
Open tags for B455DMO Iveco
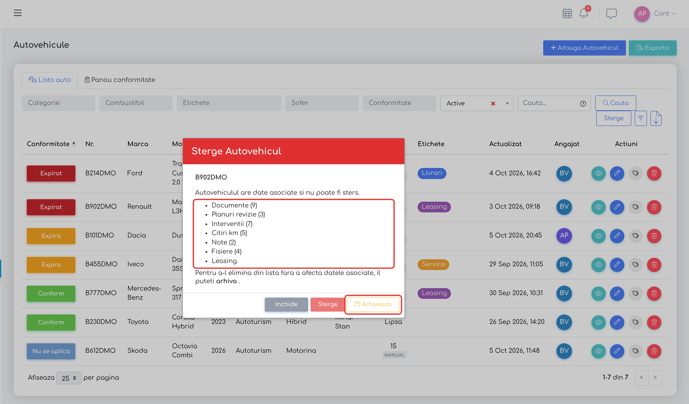635,264
